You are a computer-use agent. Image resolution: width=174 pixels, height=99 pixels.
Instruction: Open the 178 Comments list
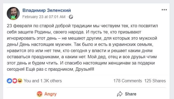[x=128, y=81]
